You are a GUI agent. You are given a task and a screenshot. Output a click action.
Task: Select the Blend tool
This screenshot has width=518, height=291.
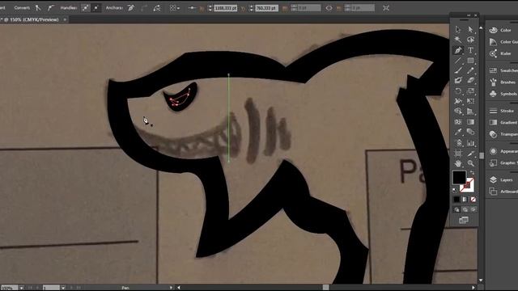(x=470, y=133)
